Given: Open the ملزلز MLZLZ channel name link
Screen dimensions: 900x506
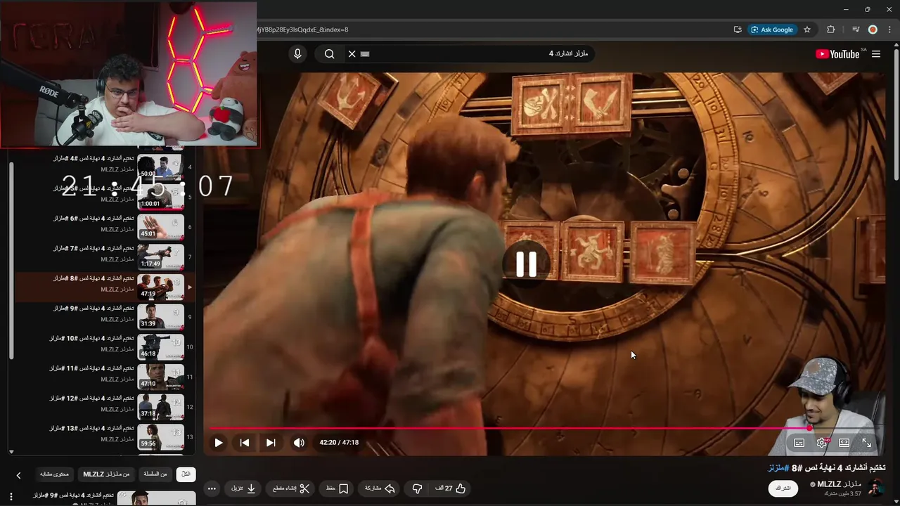Looking at the screenshot, I should (839, 484).
